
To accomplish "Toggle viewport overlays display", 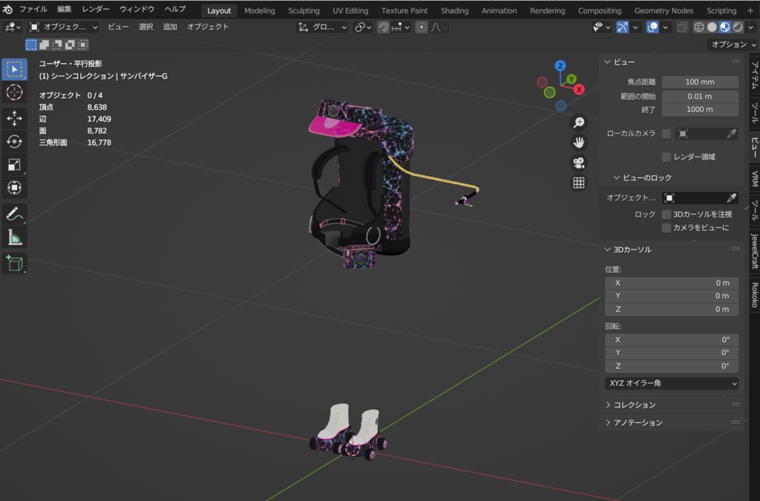I will (x=652, y=27).
